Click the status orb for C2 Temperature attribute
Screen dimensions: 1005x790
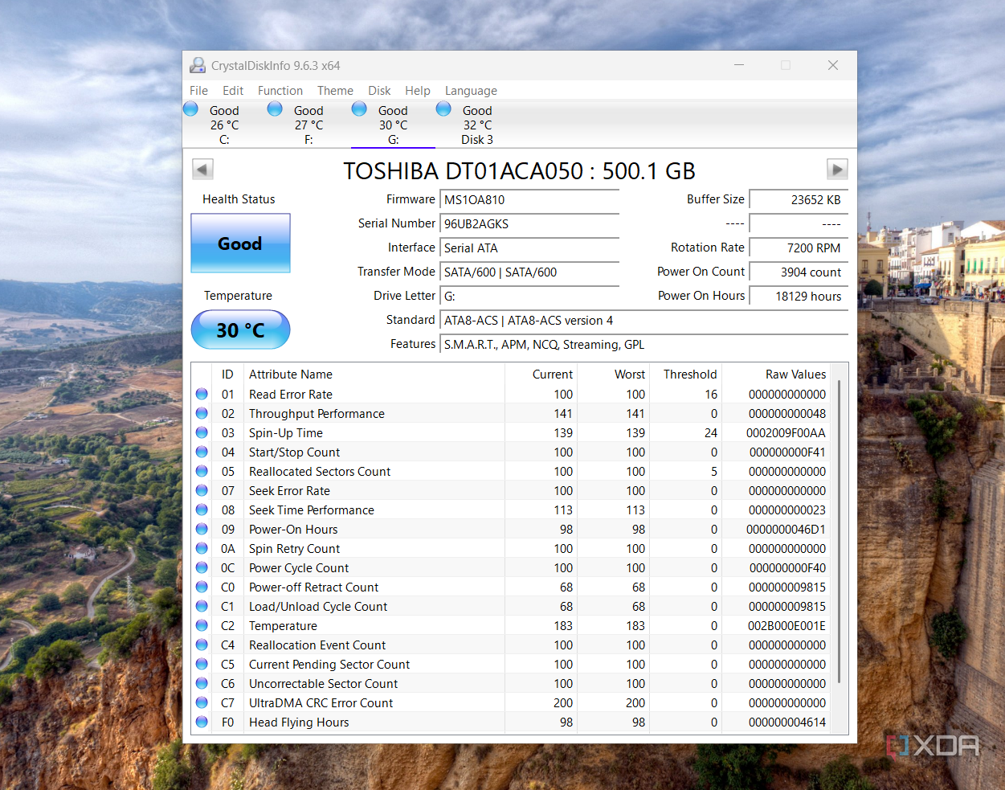point(202,625)
